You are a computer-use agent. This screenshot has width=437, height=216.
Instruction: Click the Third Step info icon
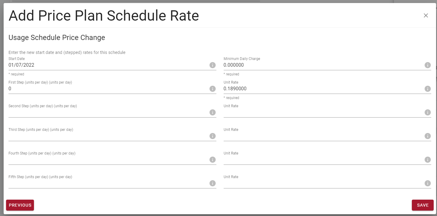(212, 136)
